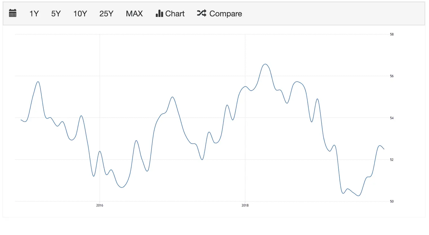Choose the 10Y range option

[x=80, y=14]
